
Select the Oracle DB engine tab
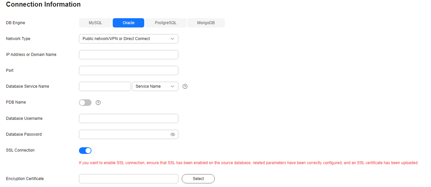click(128, 23)
